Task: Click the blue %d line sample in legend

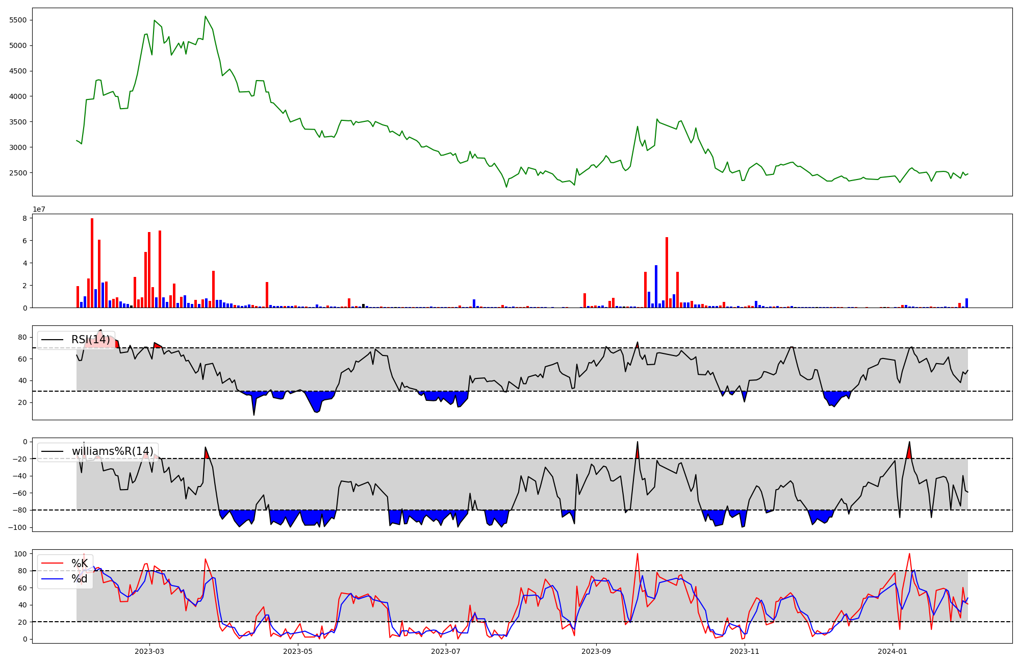Action: [52, 579]
